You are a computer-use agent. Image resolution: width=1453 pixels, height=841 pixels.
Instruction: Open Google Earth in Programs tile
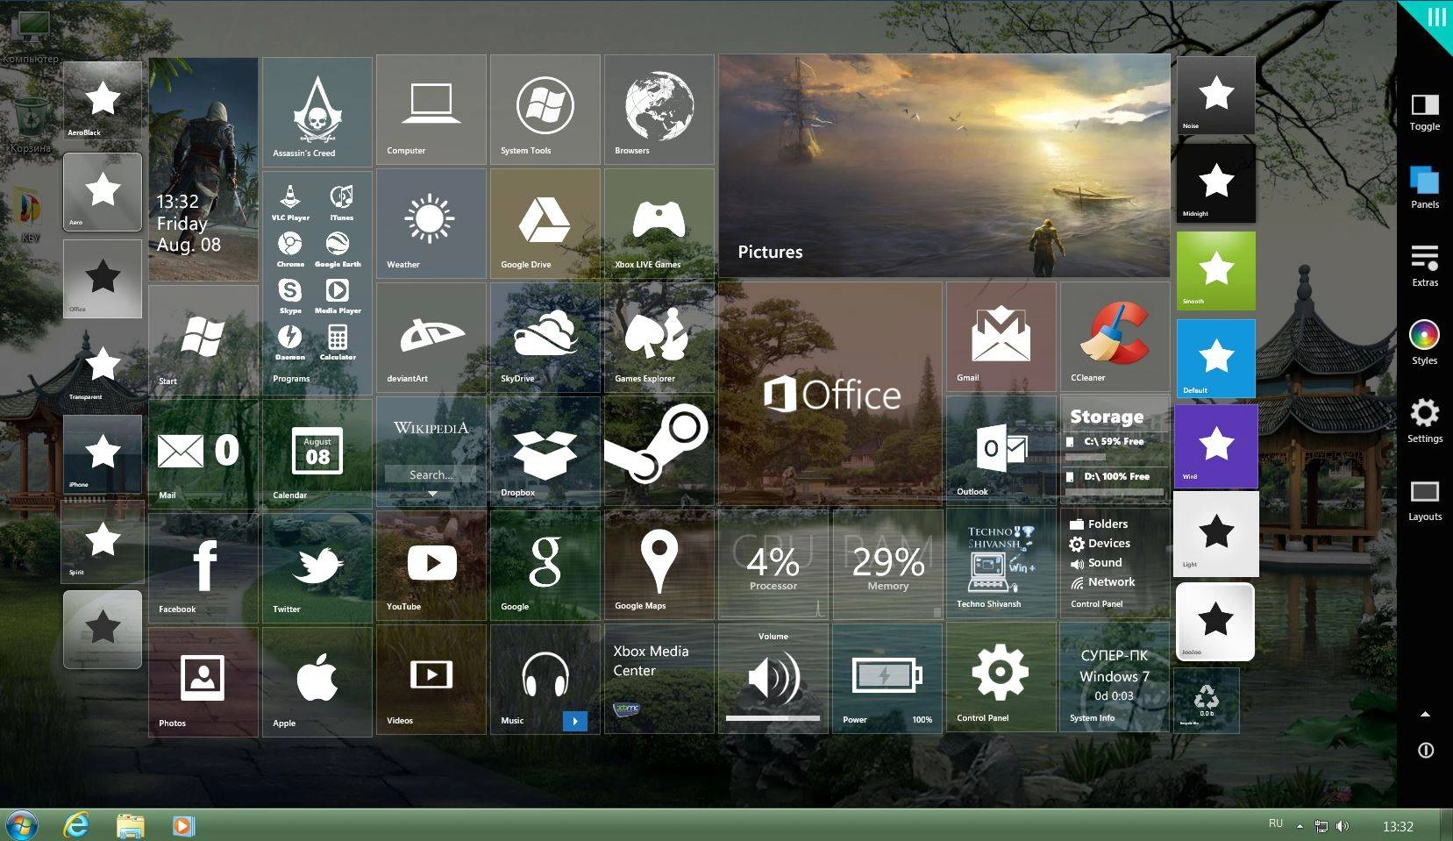coord(338,248)
